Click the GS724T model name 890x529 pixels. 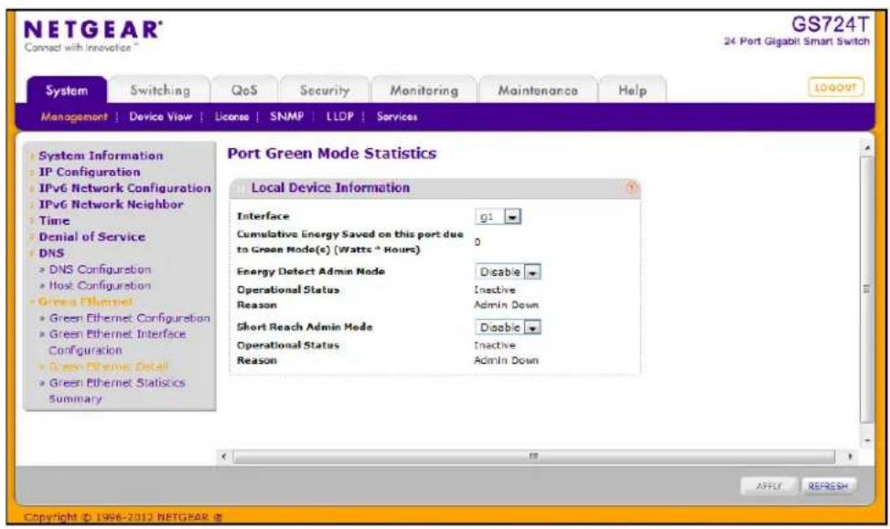830,24
